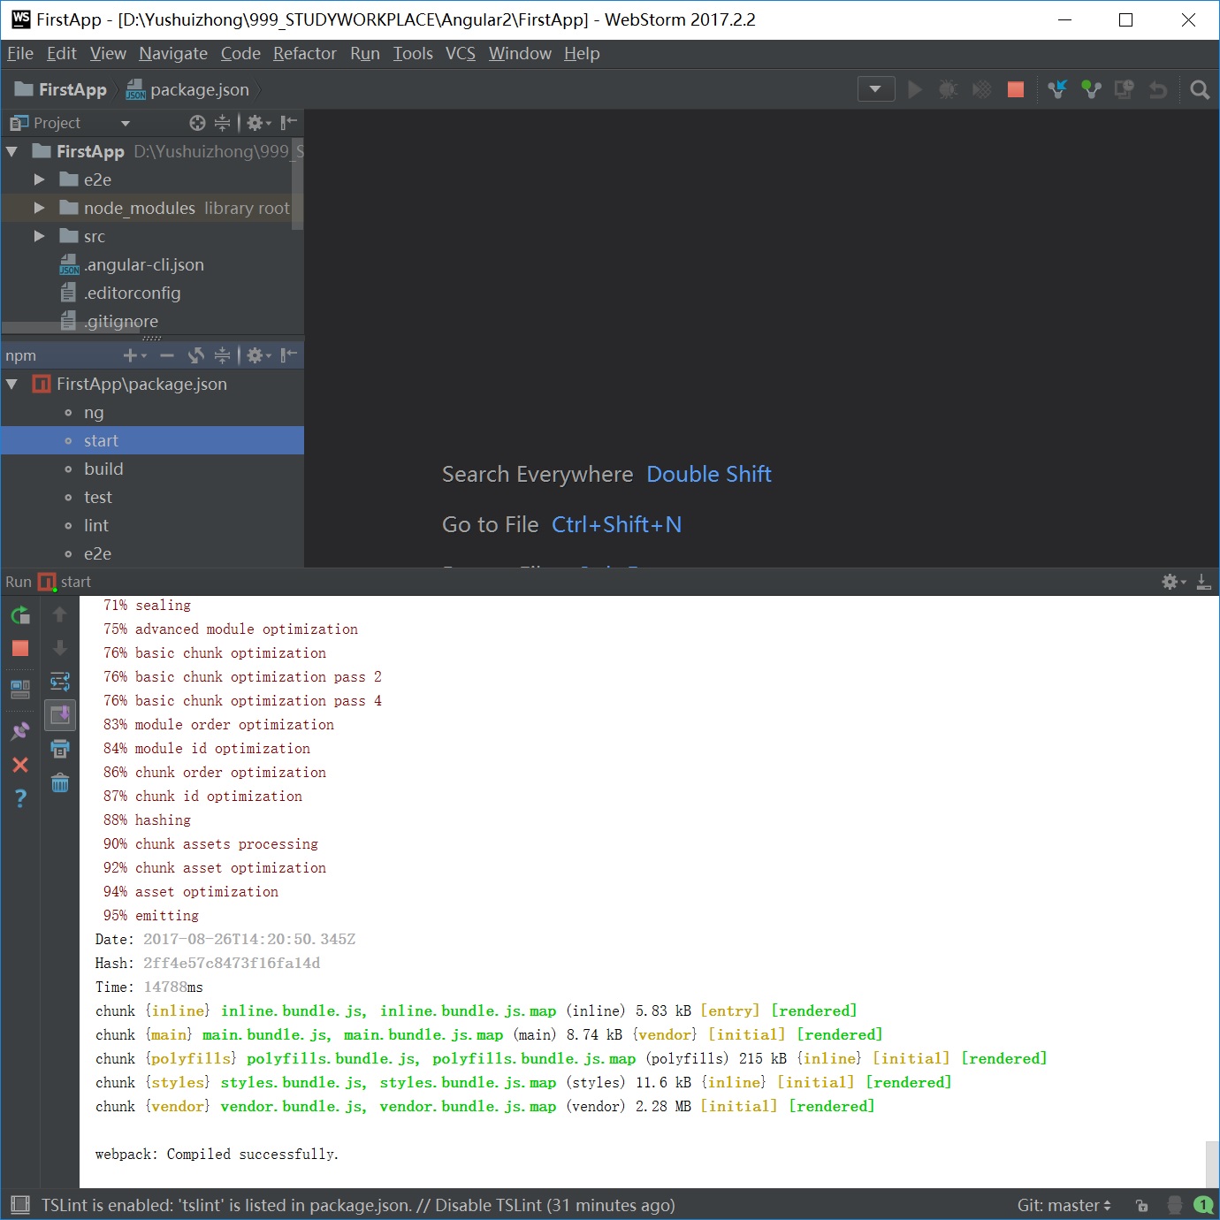Screen dimensions: 1220x1220
Task: Open Run panel gear settings
Action: pos(1174,582)
